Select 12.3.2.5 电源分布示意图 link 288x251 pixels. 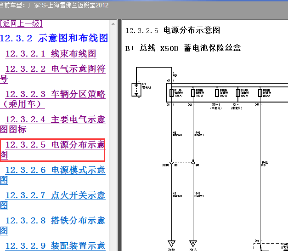coord(53,150)
